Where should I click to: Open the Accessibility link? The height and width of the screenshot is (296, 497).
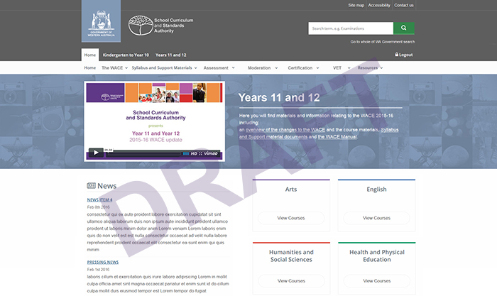[379, 5]
